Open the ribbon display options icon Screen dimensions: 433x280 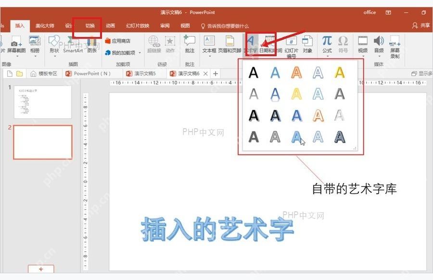[388, 12]
